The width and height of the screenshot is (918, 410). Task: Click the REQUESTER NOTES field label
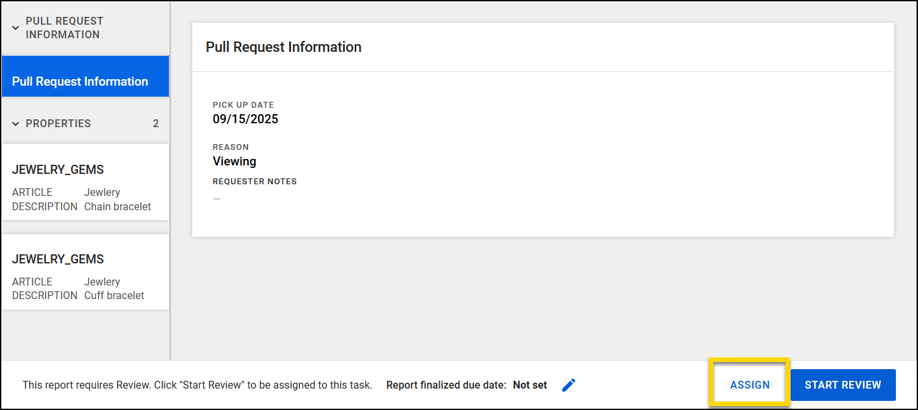255,182
